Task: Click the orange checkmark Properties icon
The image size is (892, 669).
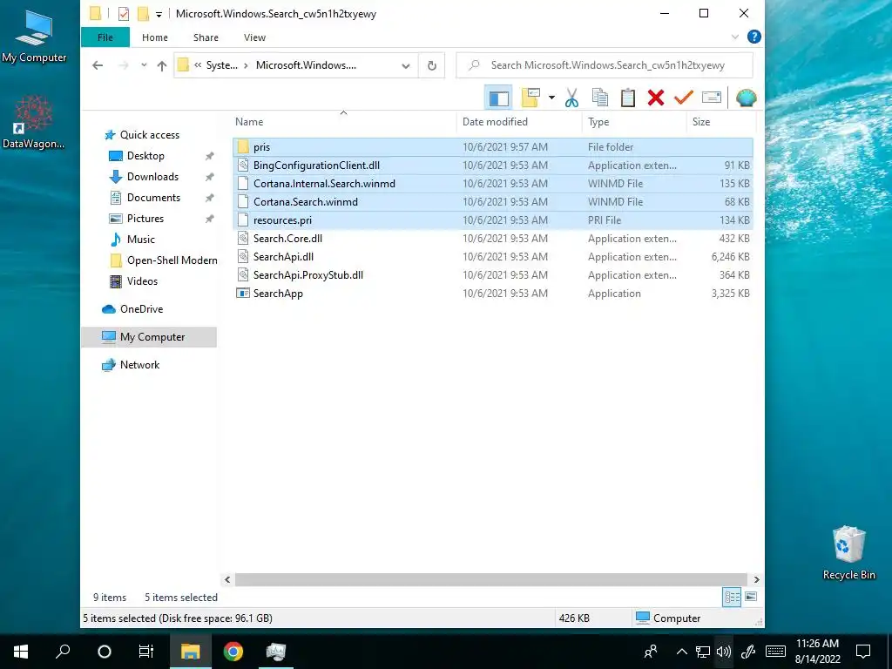Action: [x=683, y=98]
